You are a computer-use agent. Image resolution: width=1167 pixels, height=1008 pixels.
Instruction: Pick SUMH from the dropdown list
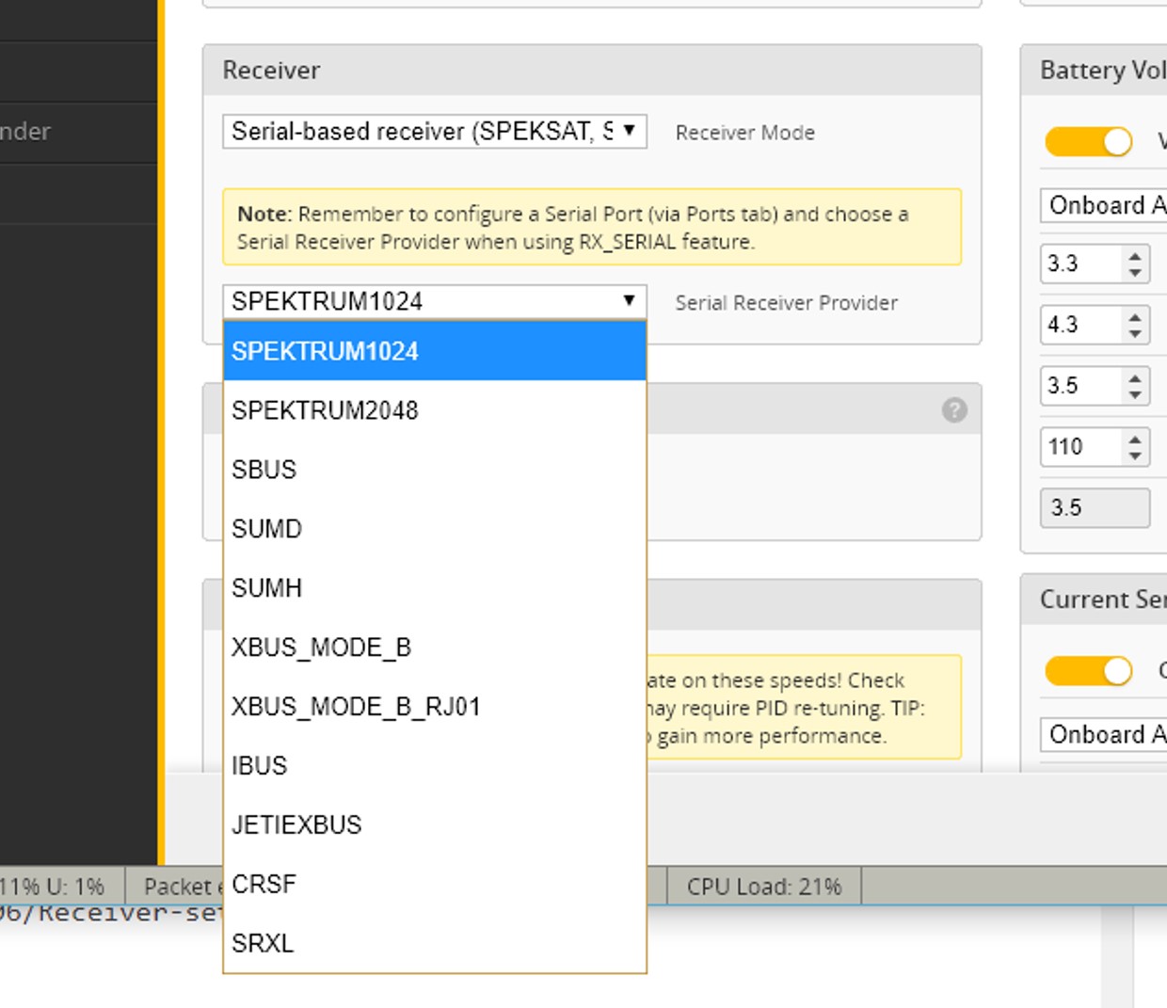[x=434, y=588]
